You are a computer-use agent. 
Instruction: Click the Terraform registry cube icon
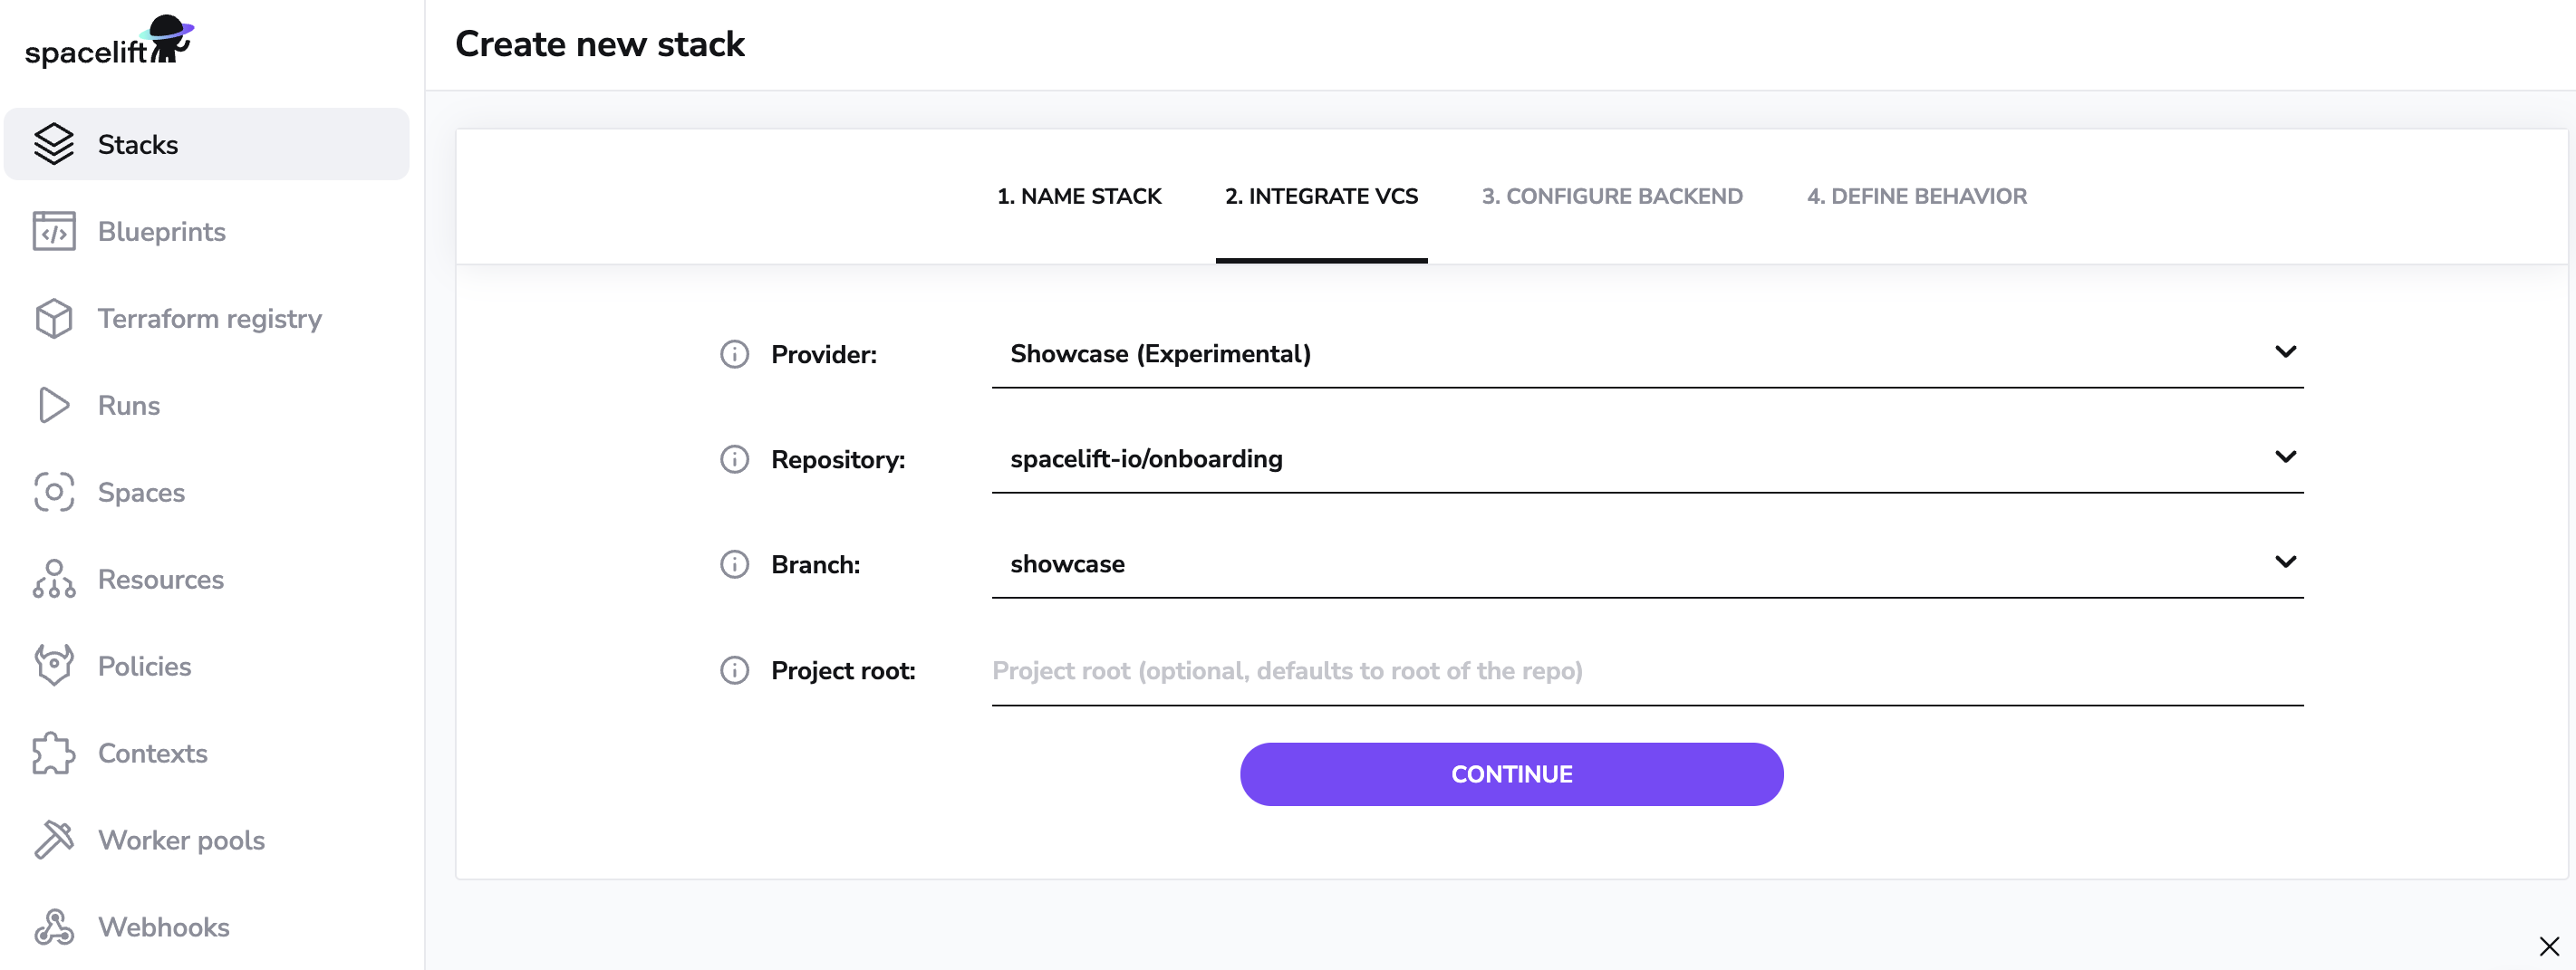(54, 318)
